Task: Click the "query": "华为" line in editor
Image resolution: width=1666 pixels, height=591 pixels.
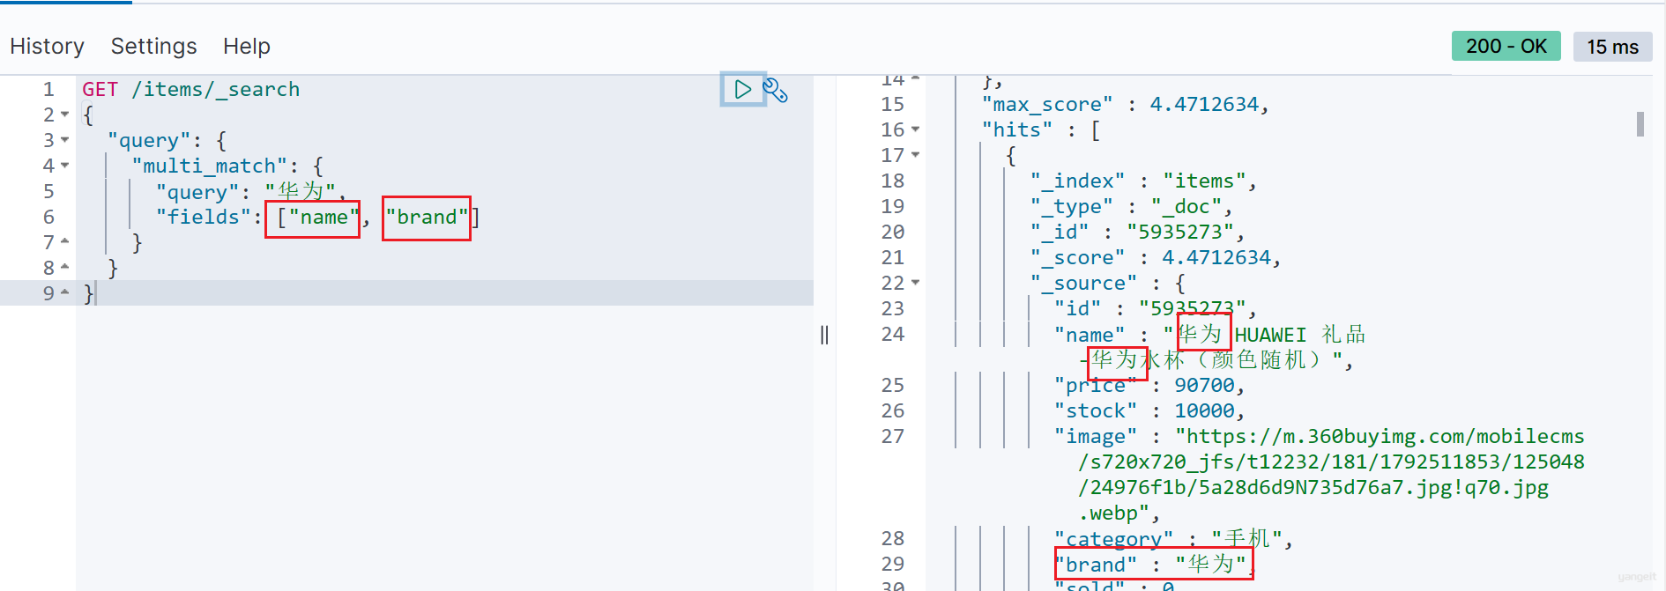Action: 251,191
